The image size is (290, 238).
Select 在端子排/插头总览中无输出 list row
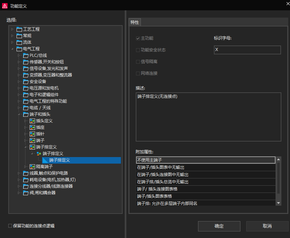click(x=206, y=182)
